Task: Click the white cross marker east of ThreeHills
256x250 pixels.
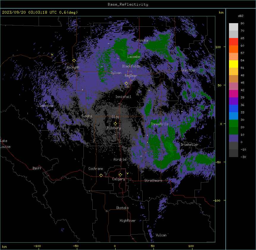Action: click(182, 111)
